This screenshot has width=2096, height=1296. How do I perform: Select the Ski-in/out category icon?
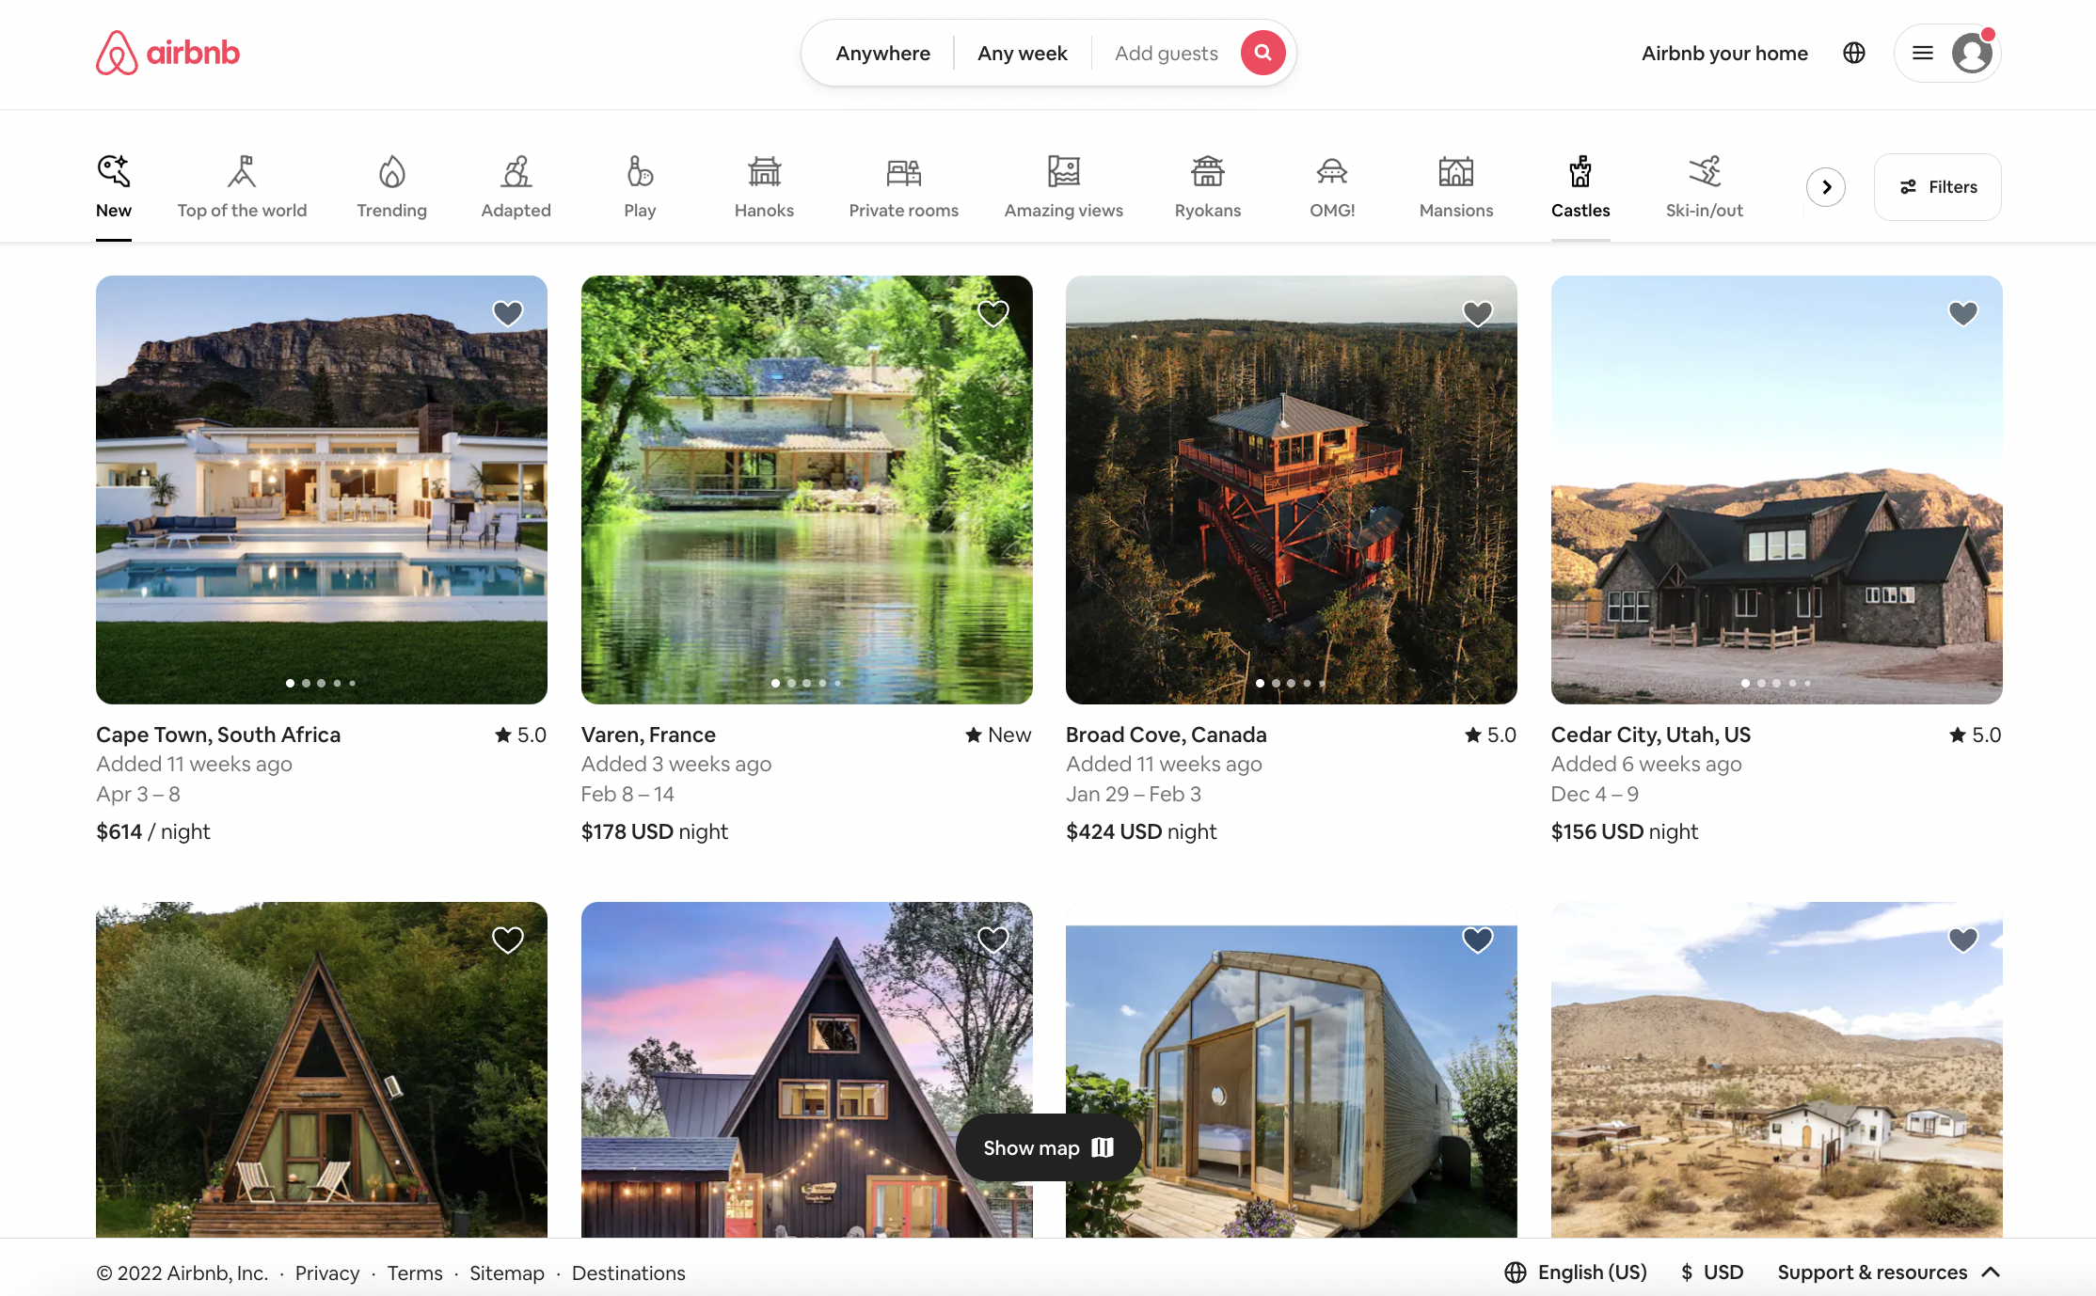pyautogui.click(x=1704, y=172)
